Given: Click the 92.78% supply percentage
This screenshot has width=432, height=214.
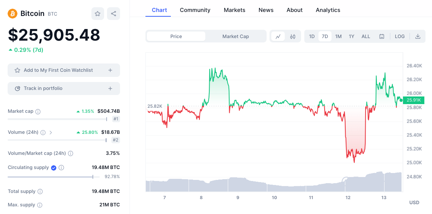Looking at the screenshot, I should [112, 177].
